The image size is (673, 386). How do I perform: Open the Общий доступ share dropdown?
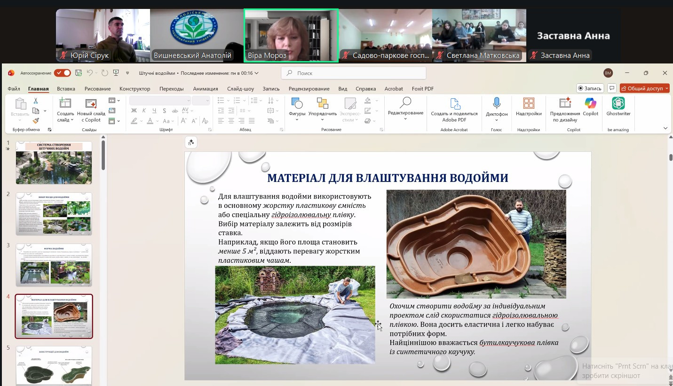644,88
